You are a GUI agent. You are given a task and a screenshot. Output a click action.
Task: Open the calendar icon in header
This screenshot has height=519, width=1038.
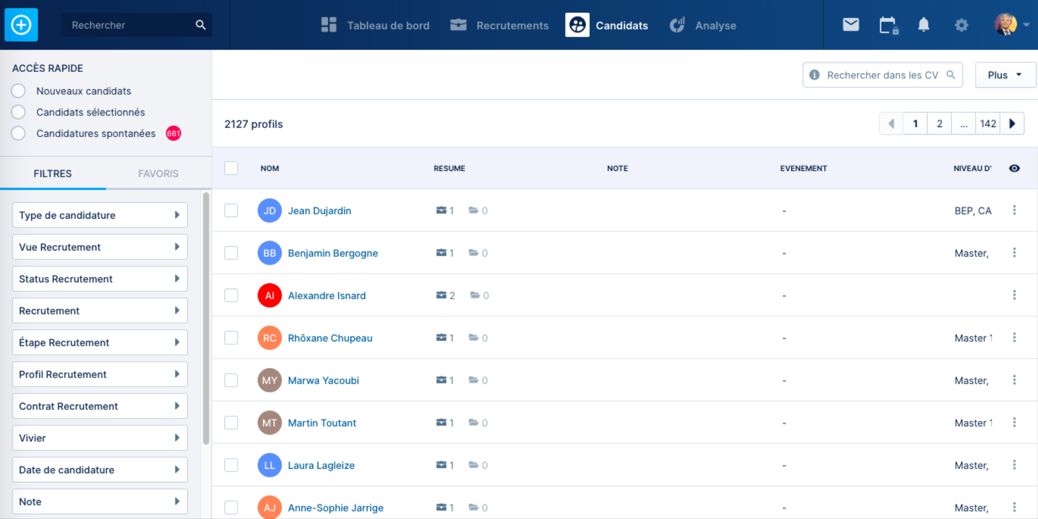[x=888, y=25]
